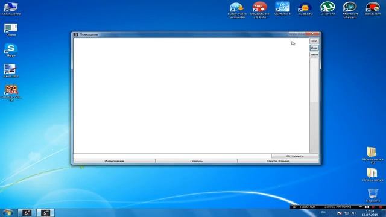Minimize the assistant window
Viewport: 386px width, 217px height.
tap(293, 34)
